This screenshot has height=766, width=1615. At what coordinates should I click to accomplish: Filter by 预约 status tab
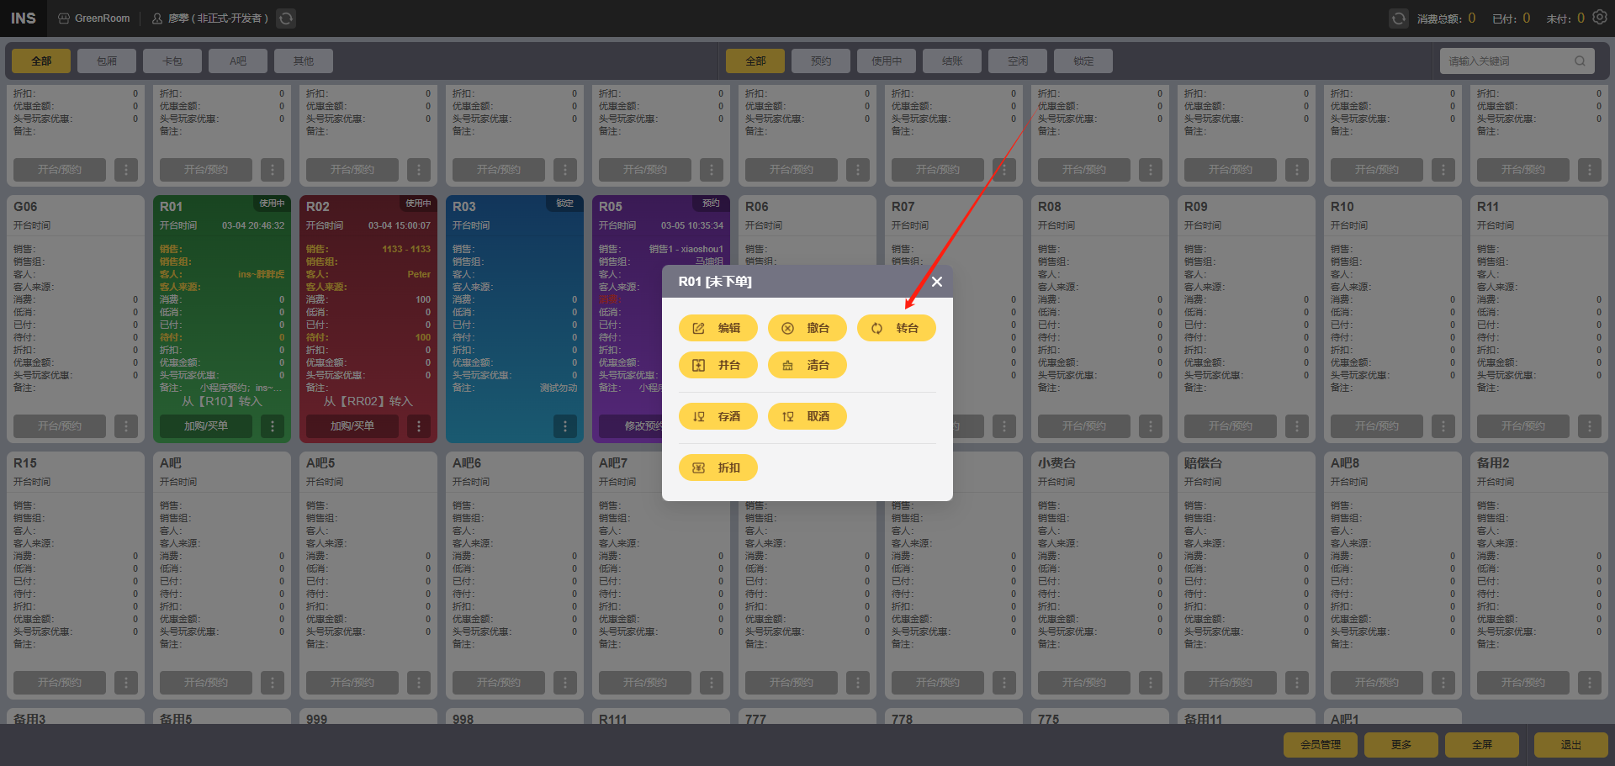click(821, 61)
